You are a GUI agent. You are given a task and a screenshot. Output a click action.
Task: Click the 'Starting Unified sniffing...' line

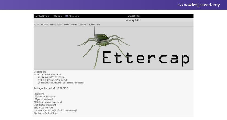click(46, 113)
